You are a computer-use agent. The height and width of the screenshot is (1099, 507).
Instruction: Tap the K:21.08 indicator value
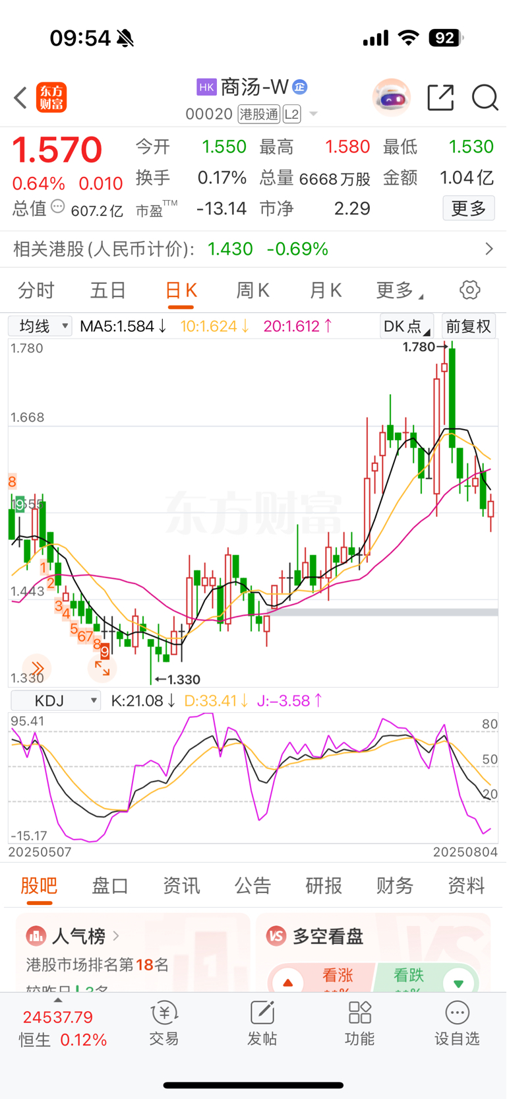click(143, 700)
